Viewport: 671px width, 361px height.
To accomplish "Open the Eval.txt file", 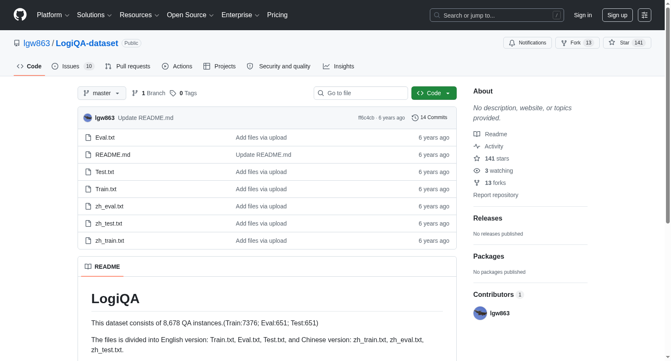I will (x=105, y=138).
